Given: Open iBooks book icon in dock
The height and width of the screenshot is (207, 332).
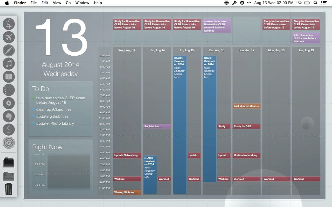Looking at the screenshot, I should click(x=9, y=77).
